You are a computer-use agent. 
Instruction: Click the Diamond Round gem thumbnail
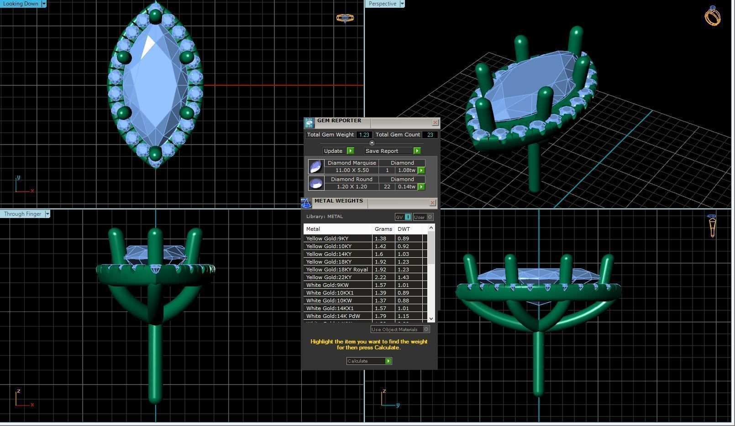316,183
